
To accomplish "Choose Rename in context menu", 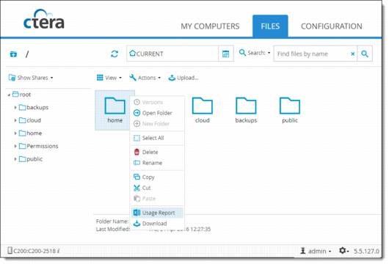I will [157, 163].
